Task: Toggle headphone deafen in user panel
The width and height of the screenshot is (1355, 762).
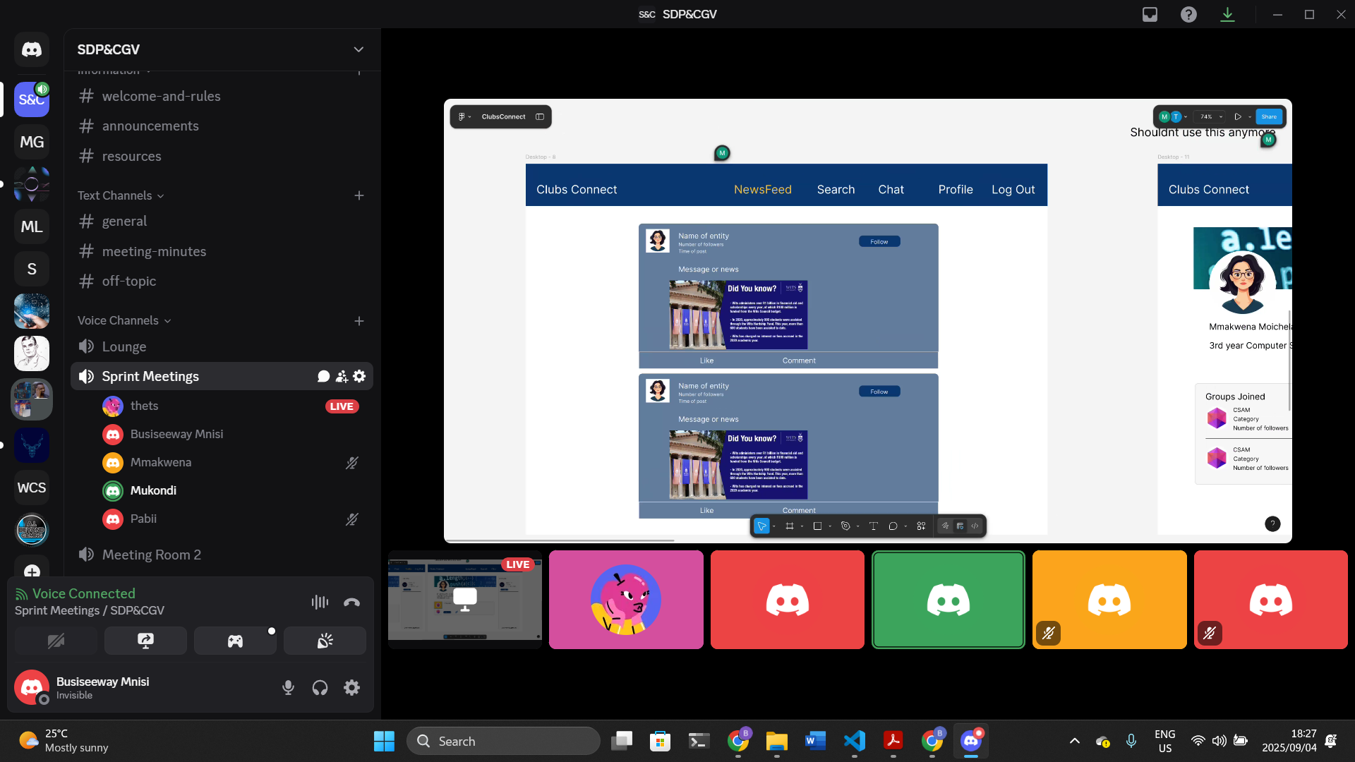Action: coord(320,687)
